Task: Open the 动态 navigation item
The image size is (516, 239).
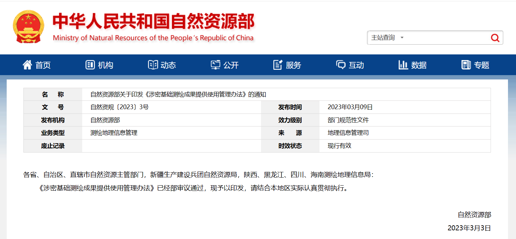Action: tap(162, 65)
